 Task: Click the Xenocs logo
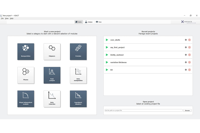188,22
